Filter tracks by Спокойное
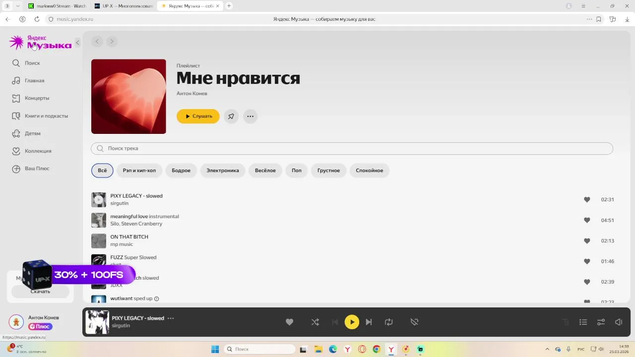Viewport: 635px width, 357px height. point(370,171)
